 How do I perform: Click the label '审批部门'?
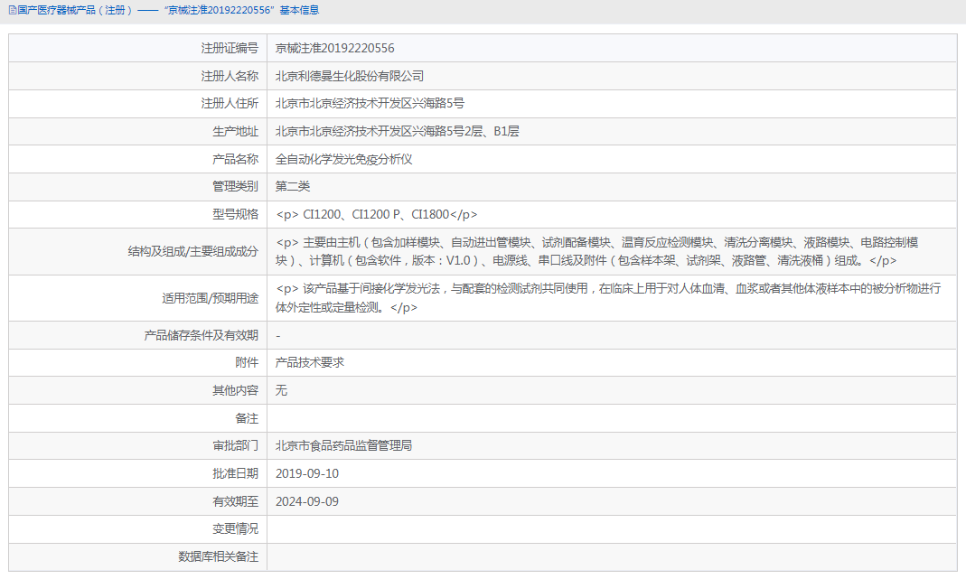(235, 445)
